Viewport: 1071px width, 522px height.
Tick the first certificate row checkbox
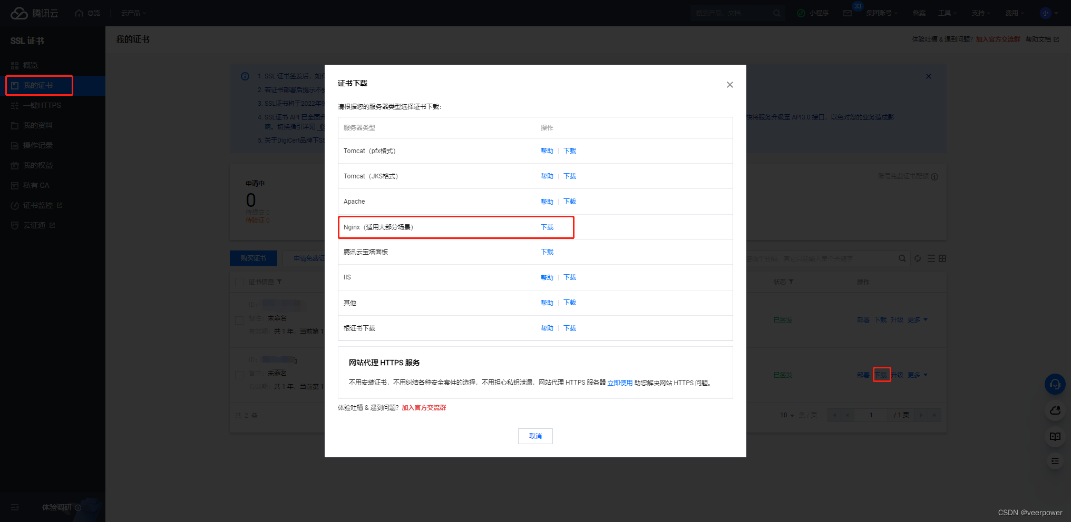(239, 320)
